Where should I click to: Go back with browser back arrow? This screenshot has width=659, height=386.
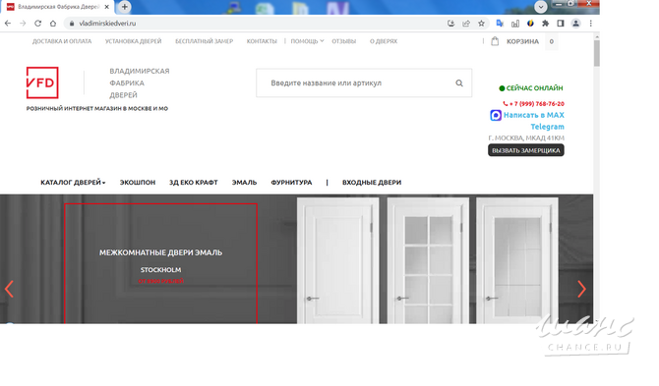[x=8, y=24]
